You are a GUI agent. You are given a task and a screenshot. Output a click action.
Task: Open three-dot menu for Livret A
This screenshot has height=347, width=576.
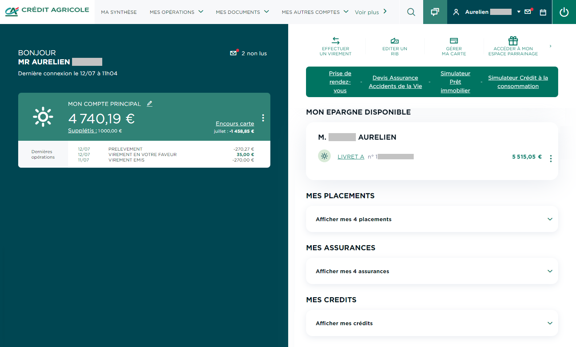click(x=551, y=159)
